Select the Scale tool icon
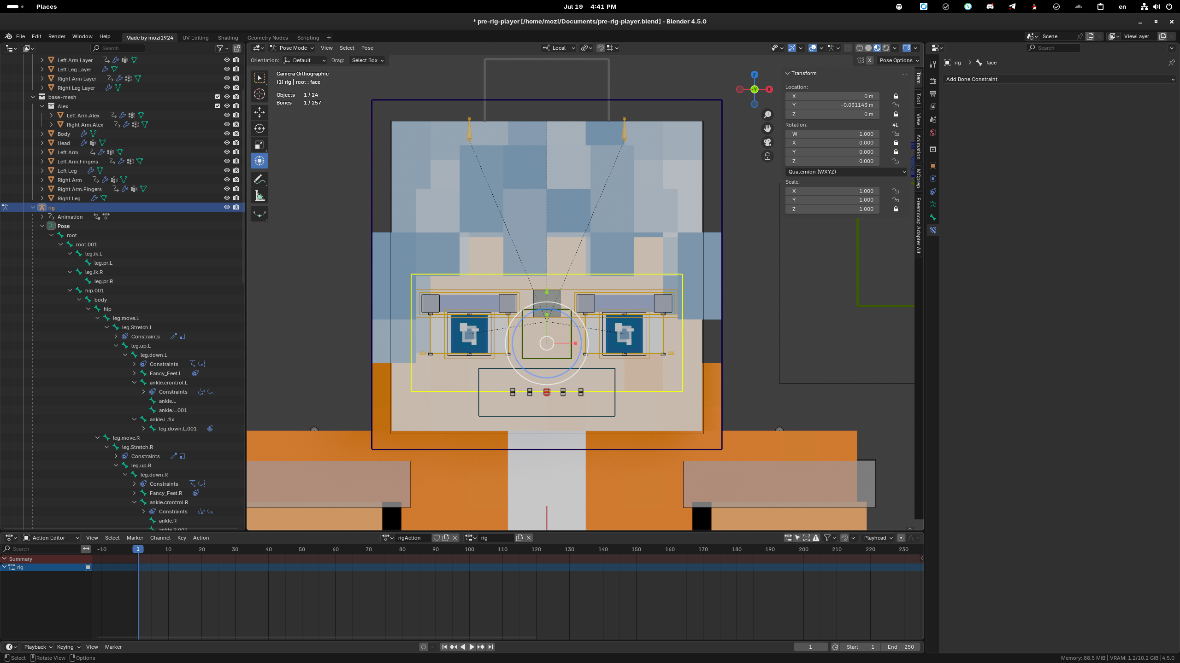 tap(260, 145)
